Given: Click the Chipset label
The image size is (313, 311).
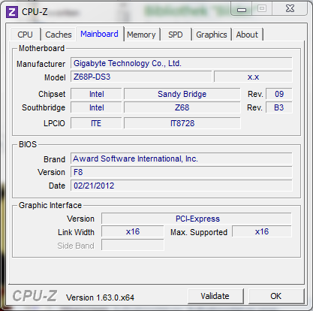Looking at the screenshot, I should (x=52, y=94).
